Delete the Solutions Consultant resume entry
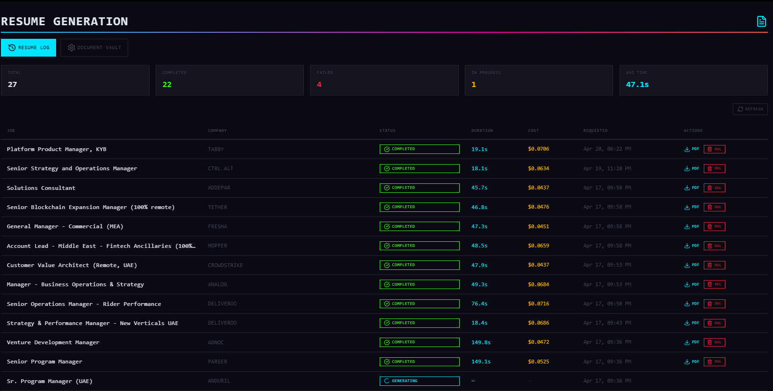This screenshot has width=773, height=391. pyautogui.click(x=714, y=188)
